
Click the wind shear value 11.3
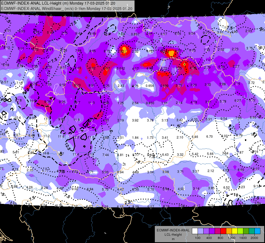coord(91,103)
